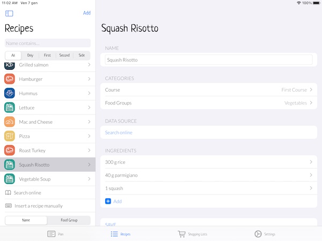Switch to the Settings tab
The width and height of the screenshot is (322, 241).
click(265, 234)
